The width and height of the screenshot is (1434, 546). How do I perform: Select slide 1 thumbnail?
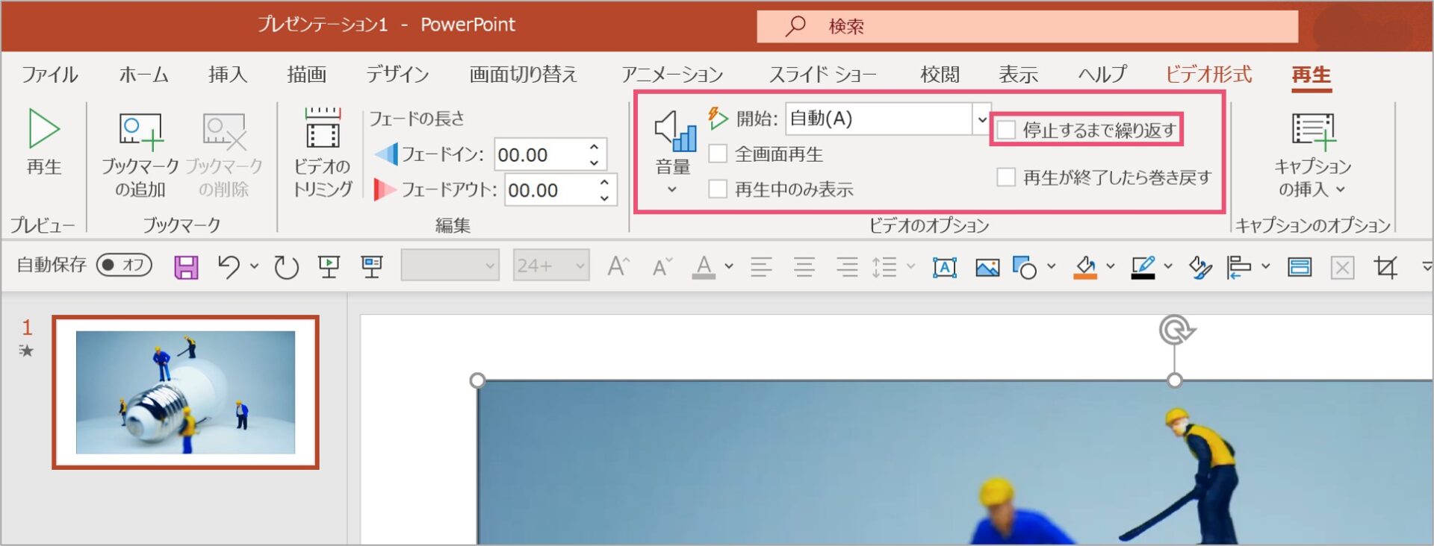[185, 392]
